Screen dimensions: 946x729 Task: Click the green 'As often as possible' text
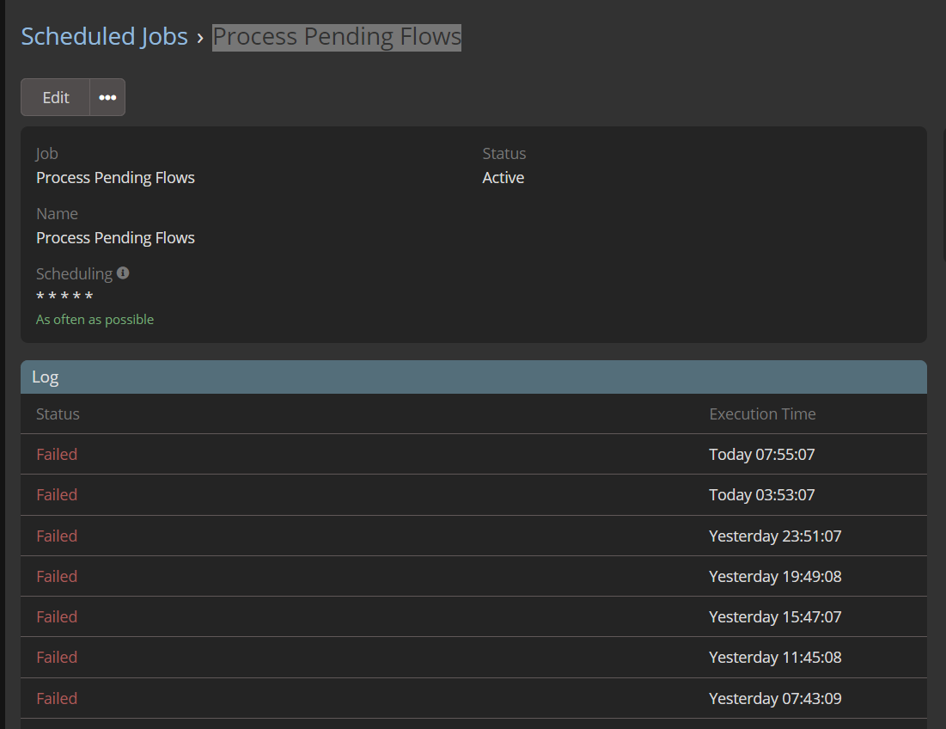(95, 320)
